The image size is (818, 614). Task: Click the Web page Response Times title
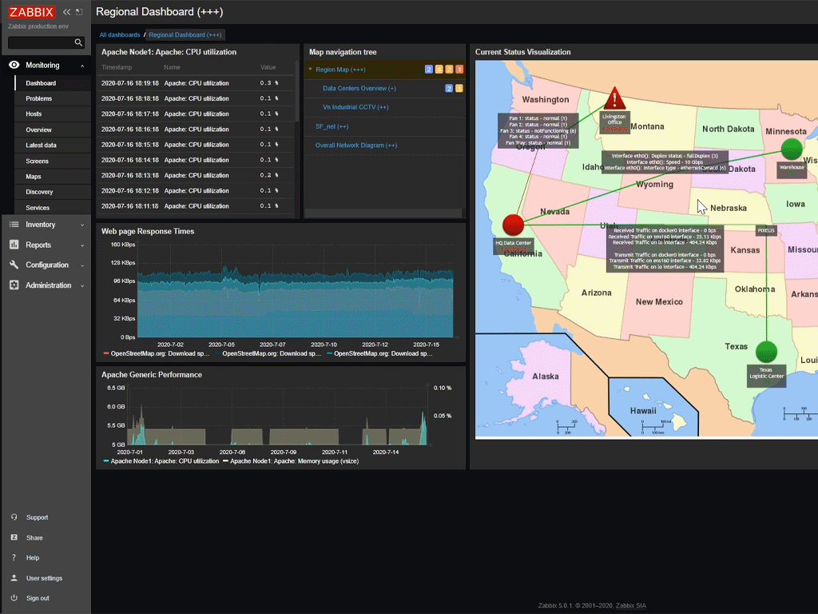[148, 231]
